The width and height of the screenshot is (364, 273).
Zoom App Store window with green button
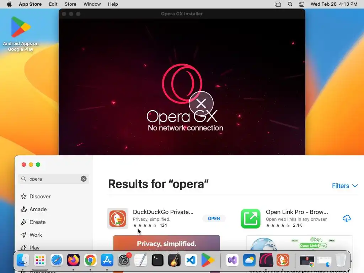tap(38, 165)
